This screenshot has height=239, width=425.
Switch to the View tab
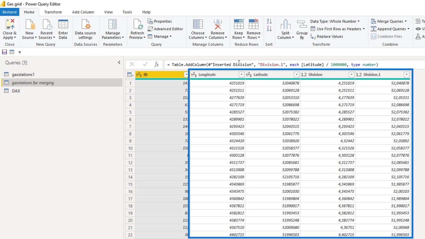coord(108,12)
